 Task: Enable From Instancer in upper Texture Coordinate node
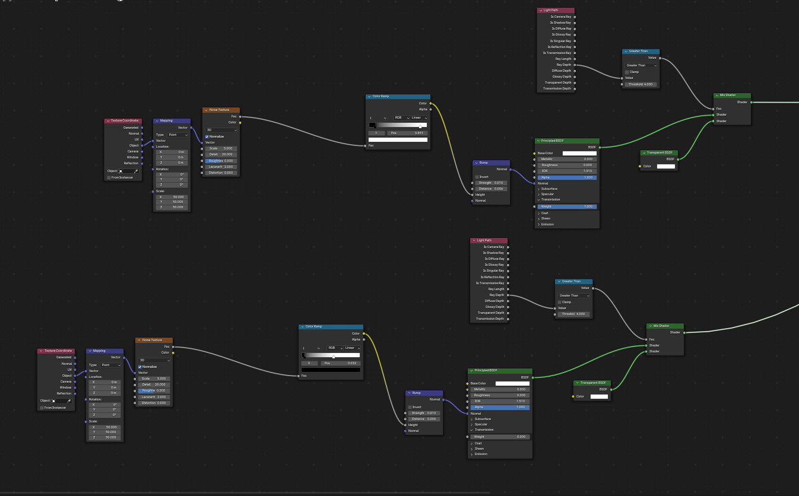(x=109, y=177)
